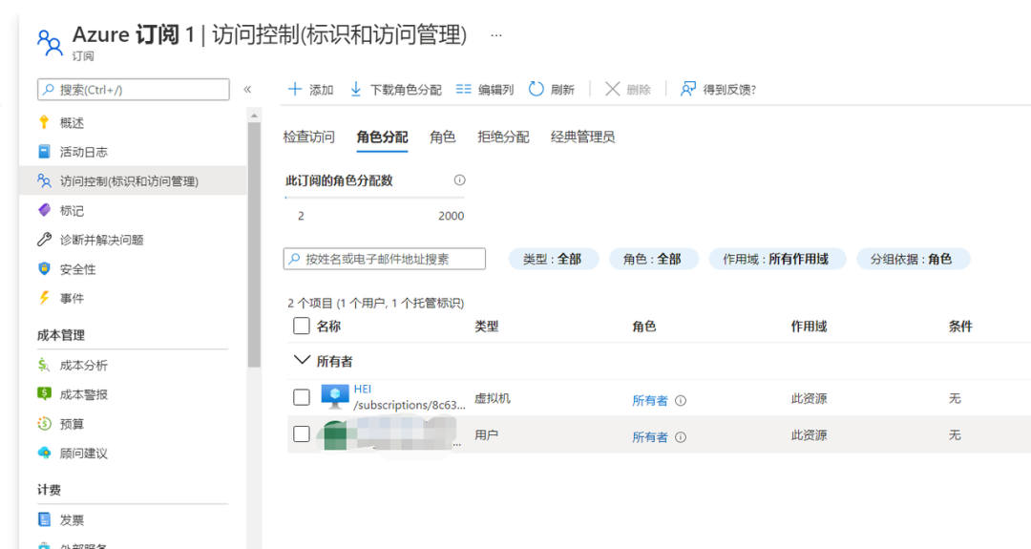1031x549 pixels.
Task: Focus the 按姓名或电子邮件地址搜索 field
Action: pyautogui.click(x=385, y=259)
